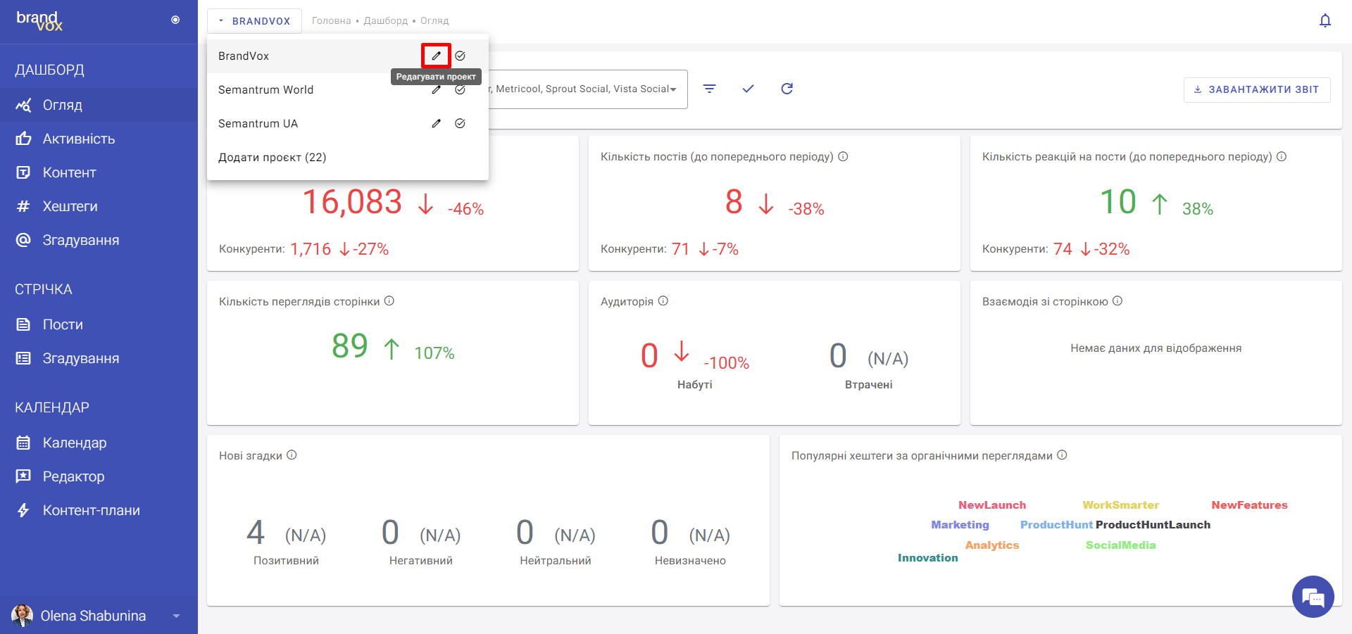Show info icon next to Аудиторія
1352x634 pixels.
pyautogui.click(x=663, y=301)
